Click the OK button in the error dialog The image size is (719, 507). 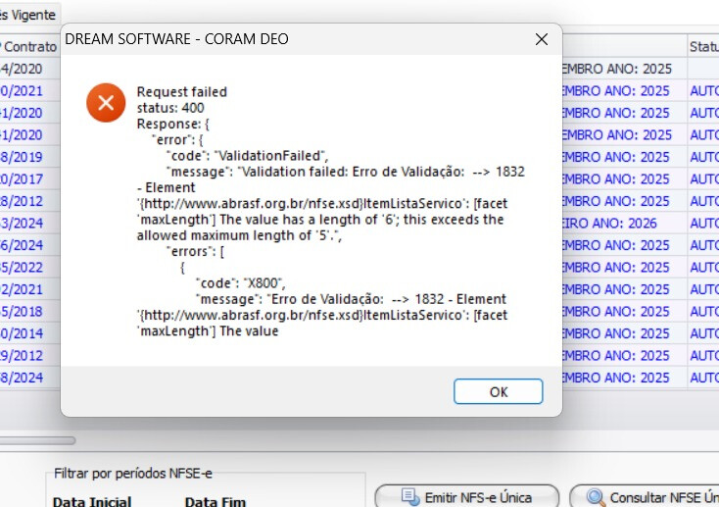click(498, 391)
